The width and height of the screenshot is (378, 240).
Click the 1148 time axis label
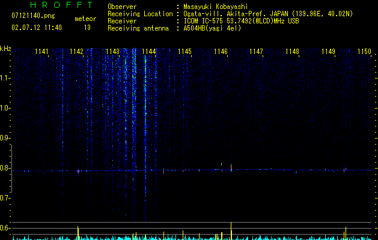292,52
